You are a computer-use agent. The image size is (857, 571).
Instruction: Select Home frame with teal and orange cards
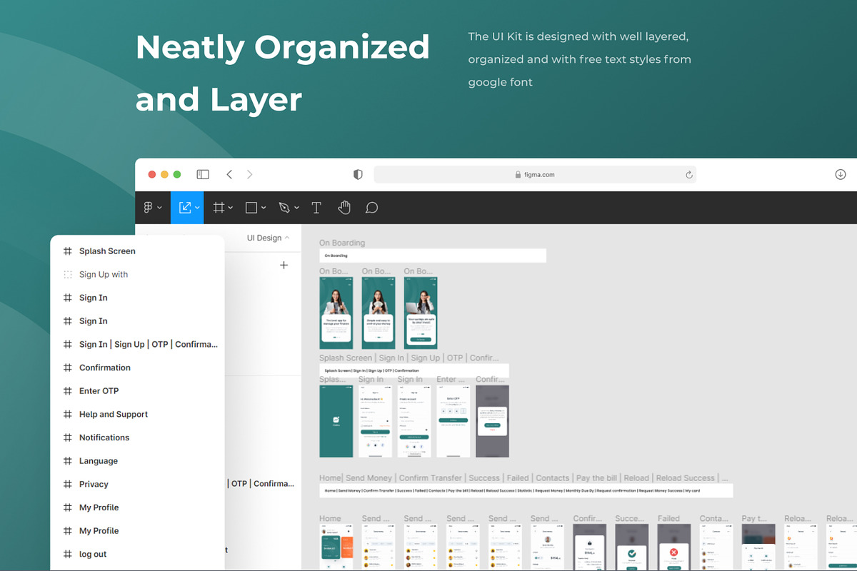[x=336, y=547]
